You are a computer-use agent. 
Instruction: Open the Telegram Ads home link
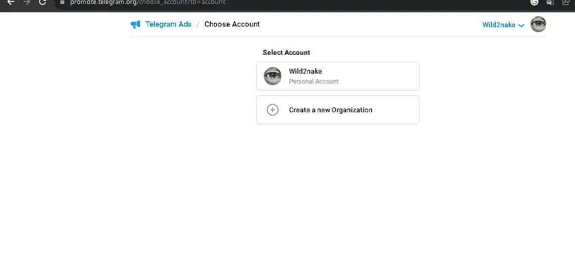click(168, 24)
